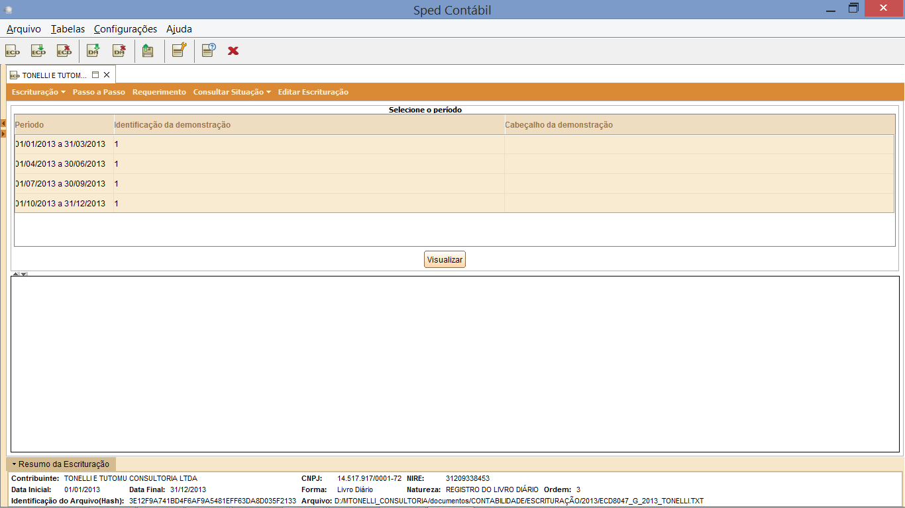Open the wrench configuration toolbar icon

click(179, 50)
